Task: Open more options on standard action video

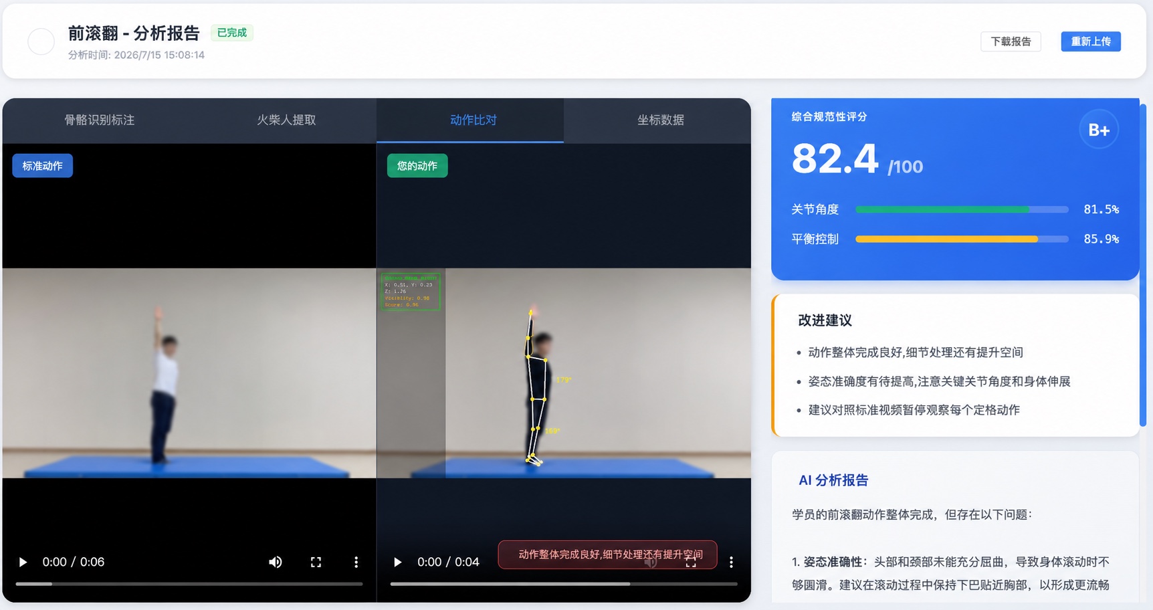Action: pos(356,562)
